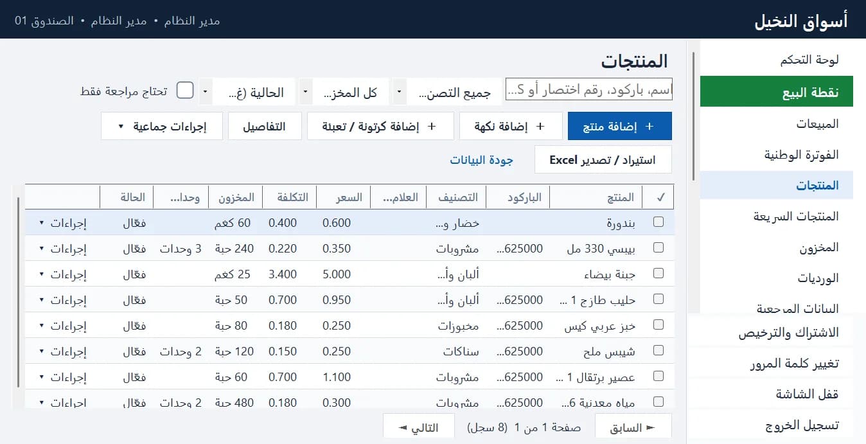Open the إجراءات menu for the بندورة row
This screenshot has height=444, width=866.
[63, 223]
